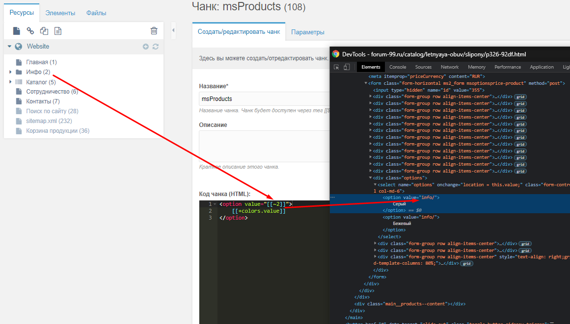Click the closing </form> tag line

tap(378, 277)
